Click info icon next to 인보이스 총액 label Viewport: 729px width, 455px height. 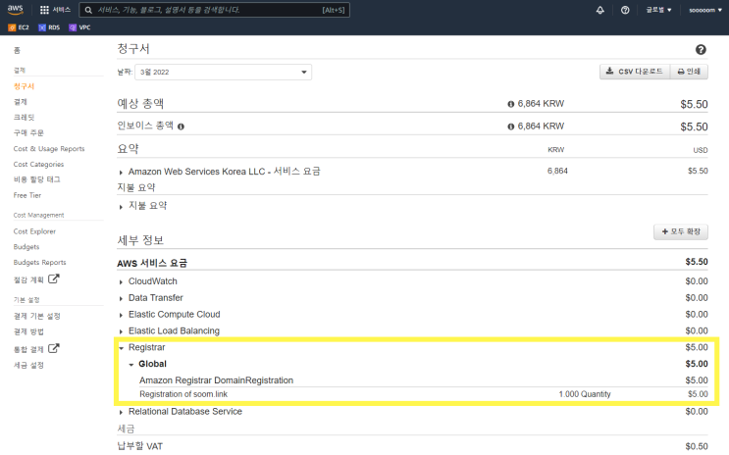(x=181, y=126)
